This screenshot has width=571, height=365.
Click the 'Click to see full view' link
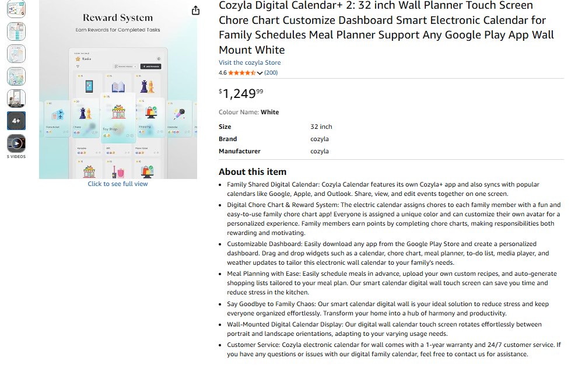click(118, 184)
